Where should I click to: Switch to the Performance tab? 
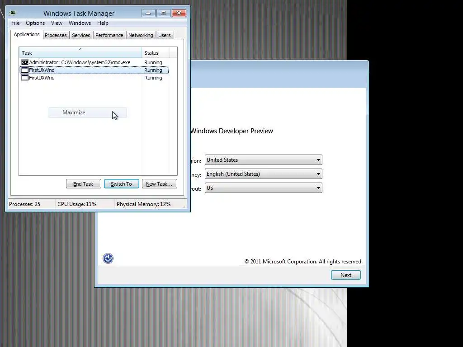point(109,35)
